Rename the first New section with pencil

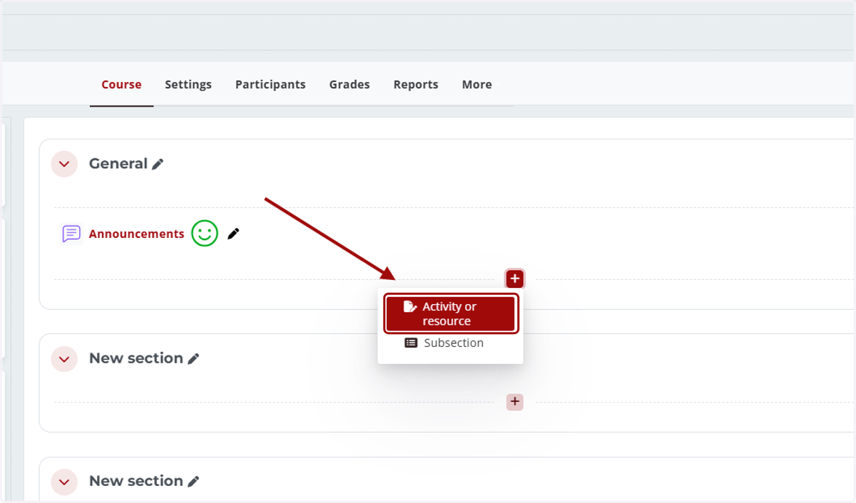pyautogui.click(x=193, y=359)
